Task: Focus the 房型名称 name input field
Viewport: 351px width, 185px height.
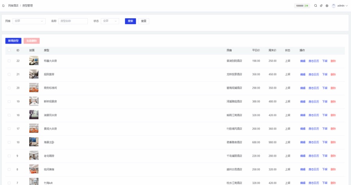Action: 73,21
